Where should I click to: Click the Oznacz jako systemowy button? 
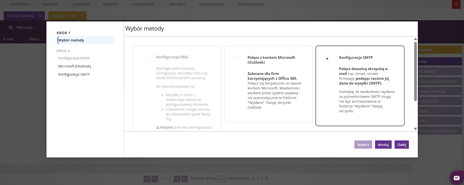coord(439,131)
